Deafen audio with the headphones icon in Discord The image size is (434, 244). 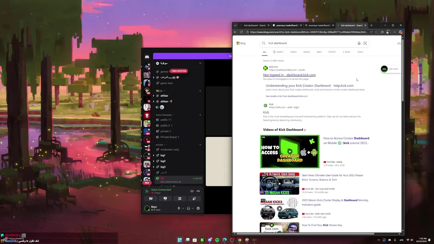click(x=189, y=208)
